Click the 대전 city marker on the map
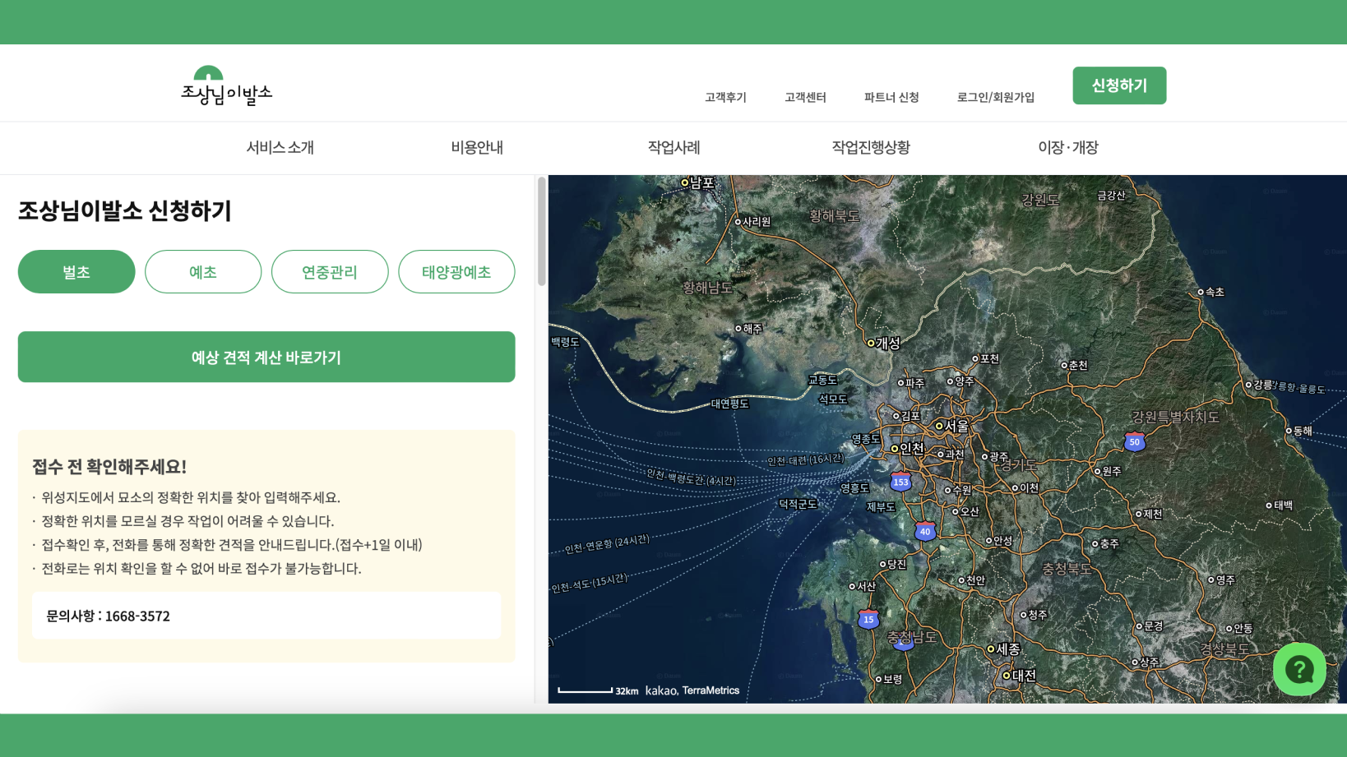This screenshot has width=1347, height=757. click(1006, 676)
